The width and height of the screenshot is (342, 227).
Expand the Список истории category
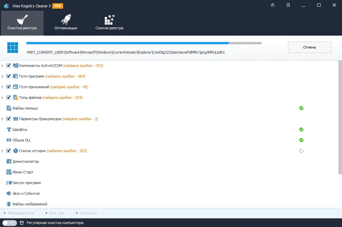[2, 151]
